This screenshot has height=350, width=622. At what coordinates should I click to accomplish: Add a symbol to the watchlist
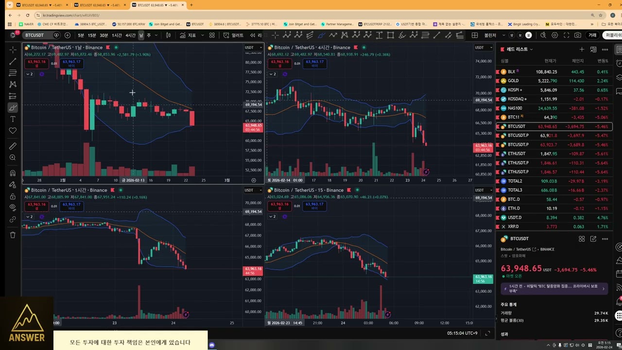[582, 49]
